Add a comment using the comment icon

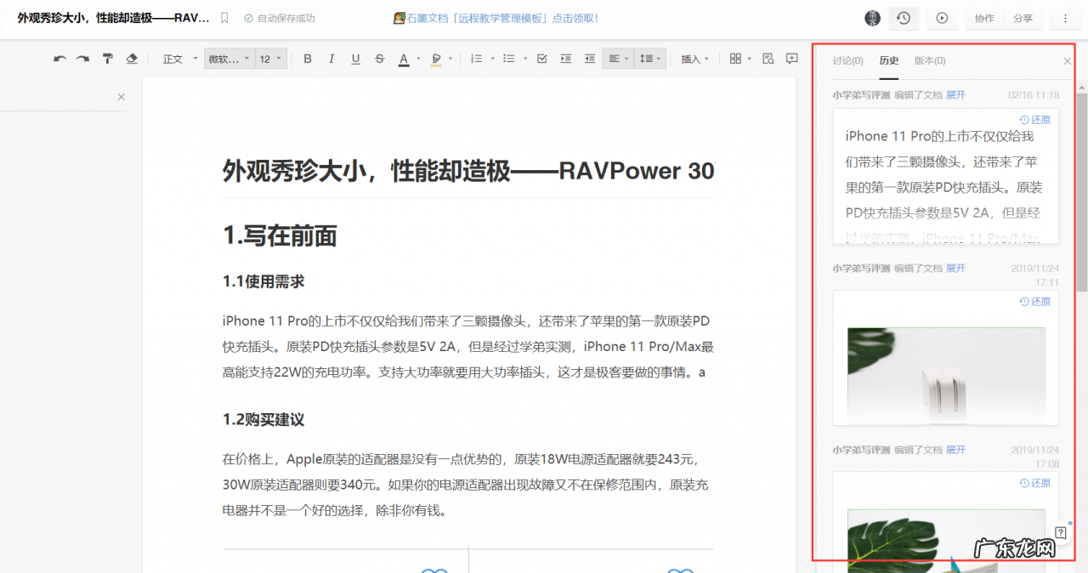tap(791, 58)
